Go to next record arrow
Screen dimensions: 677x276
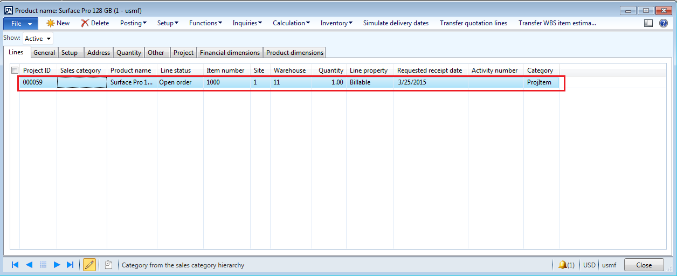point(57,265)
